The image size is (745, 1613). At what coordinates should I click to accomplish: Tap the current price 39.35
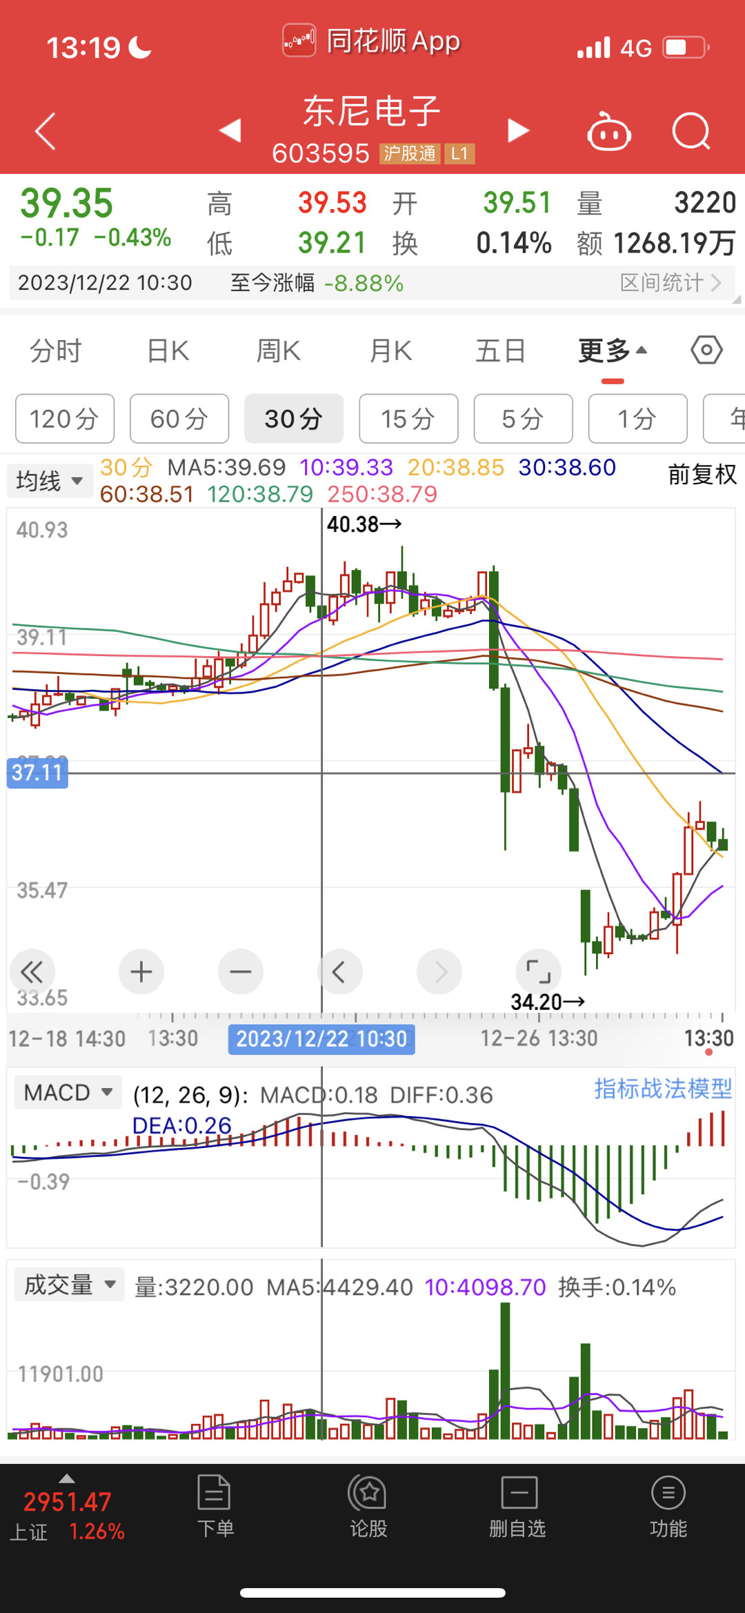tap(66, 204)
